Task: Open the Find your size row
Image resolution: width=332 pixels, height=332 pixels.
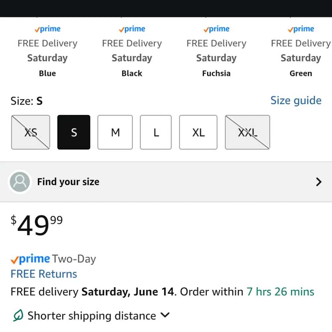Action: tap(166, 182)
